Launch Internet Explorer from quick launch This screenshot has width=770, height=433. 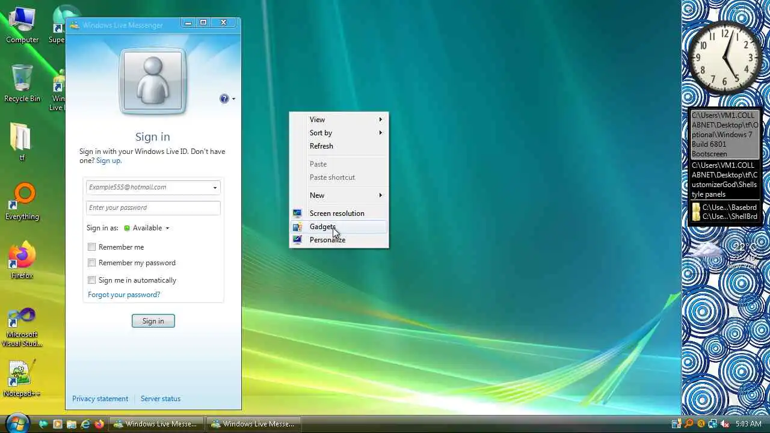pos(85,424)
